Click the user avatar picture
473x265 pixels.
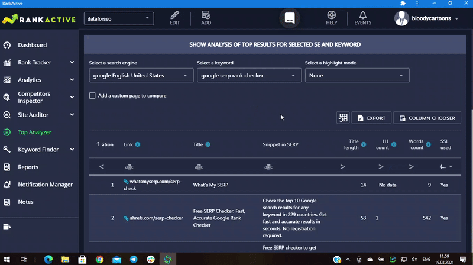[x=401, y=18]
